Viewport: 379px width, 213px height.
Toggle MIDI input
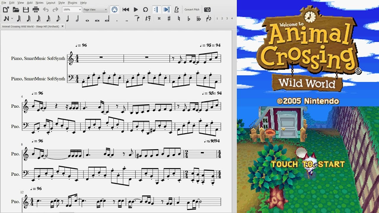point(115,9)
